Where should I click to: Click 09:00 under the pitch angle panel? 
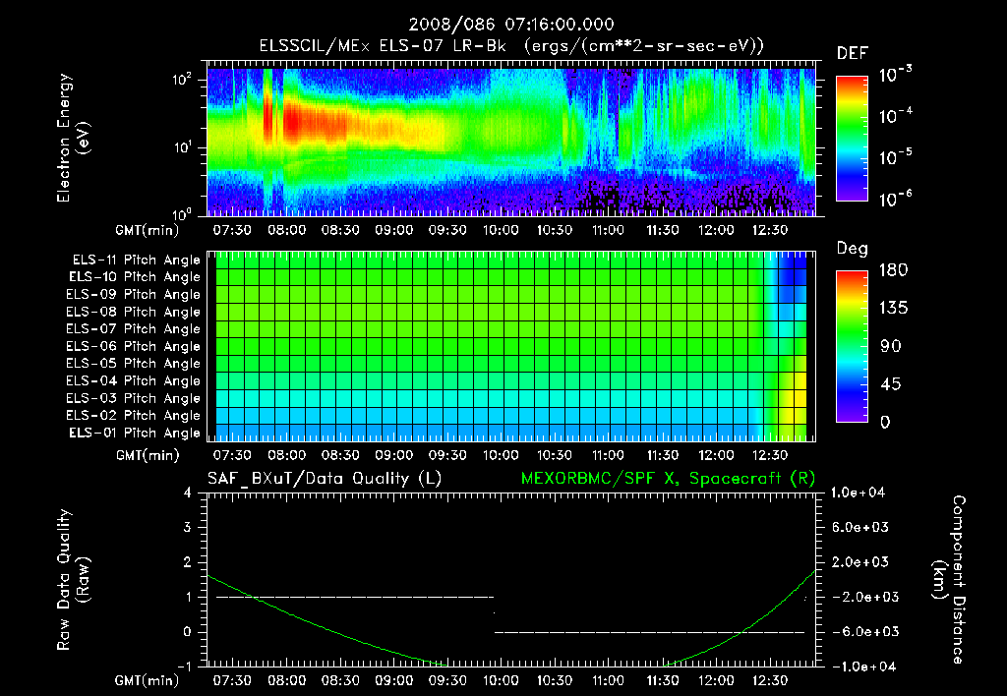(x=393, y=455)
